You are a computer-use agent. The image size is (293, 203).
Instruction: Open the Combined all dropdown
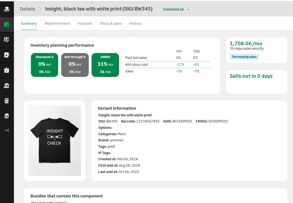173,9
